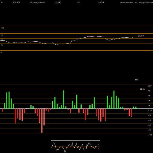Click the RSI value 55.71 label
Viewport: 153px width, 153px height.
coord(141,36)
